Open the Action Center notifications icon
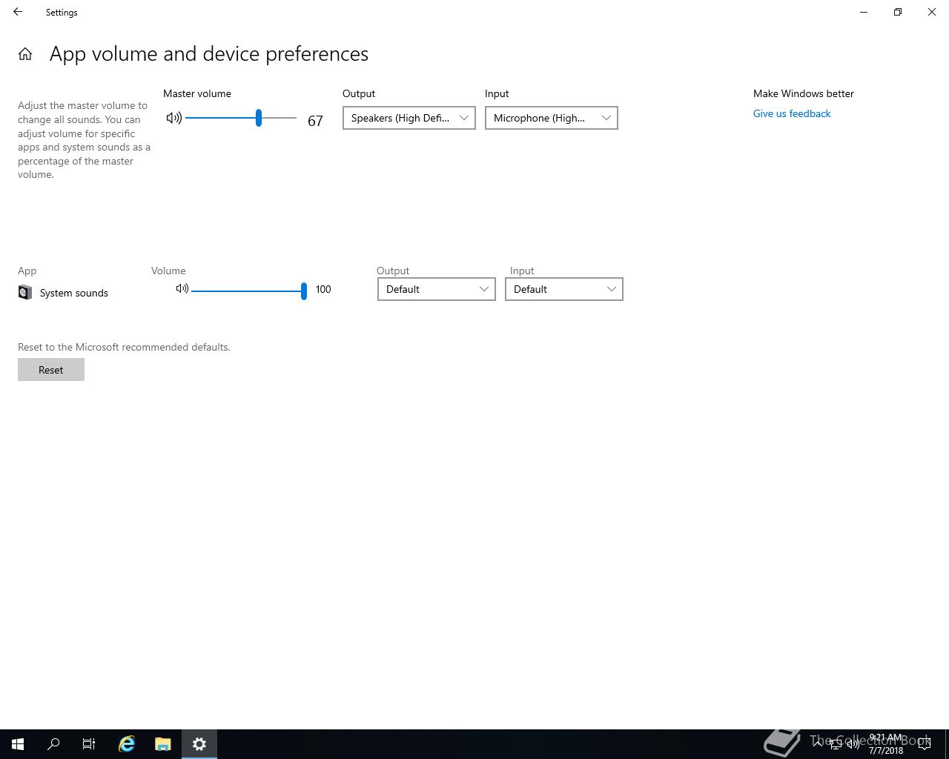 click(925, 744)
